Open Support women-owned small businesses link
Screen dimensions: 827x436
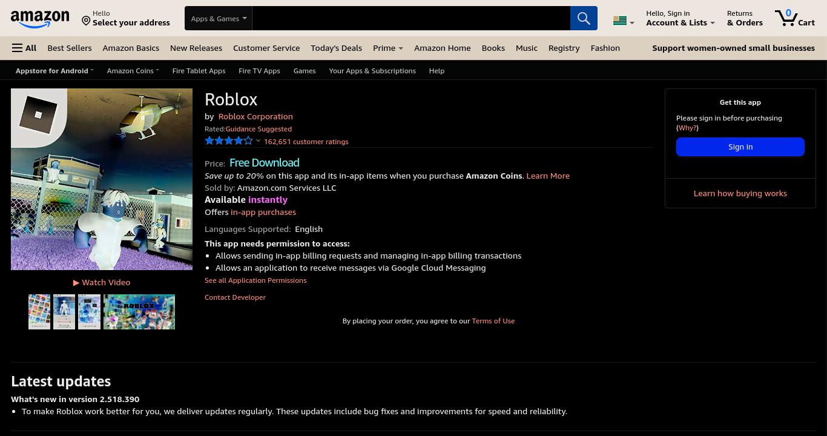tap(733, 48)
